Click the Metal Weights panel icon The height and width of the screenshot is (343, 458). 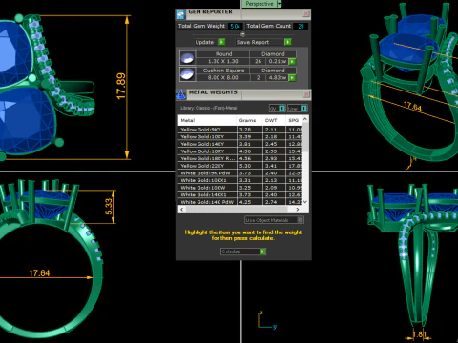(180, 94)
